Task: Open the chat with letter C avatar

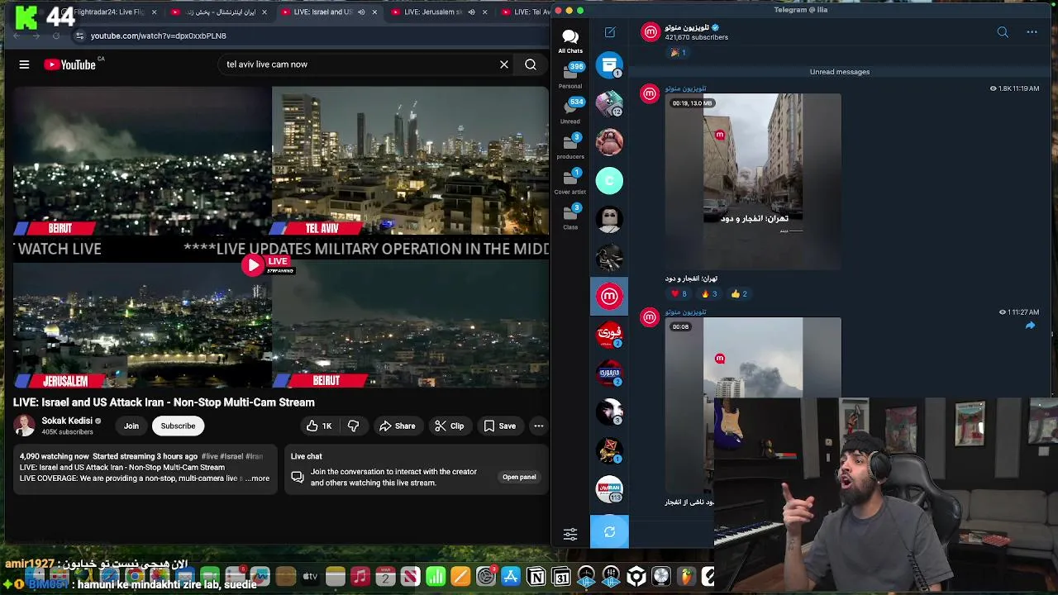Action: click(609, 181)
